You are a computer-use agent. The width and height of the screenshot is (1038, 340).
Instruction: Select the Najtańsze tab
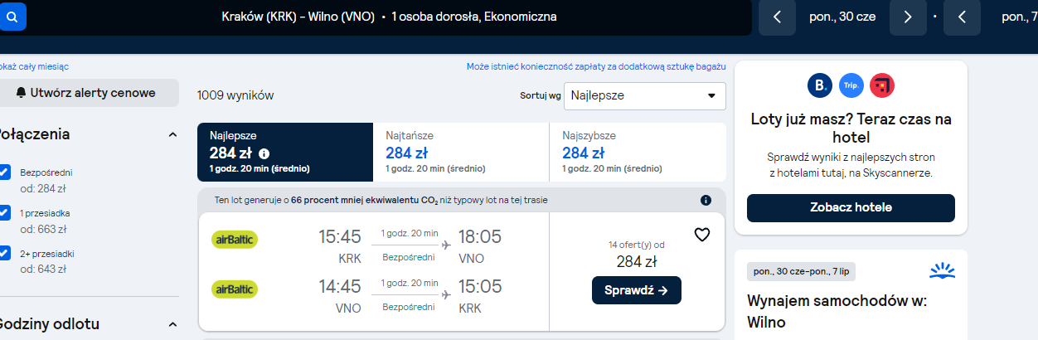(461, 153)
